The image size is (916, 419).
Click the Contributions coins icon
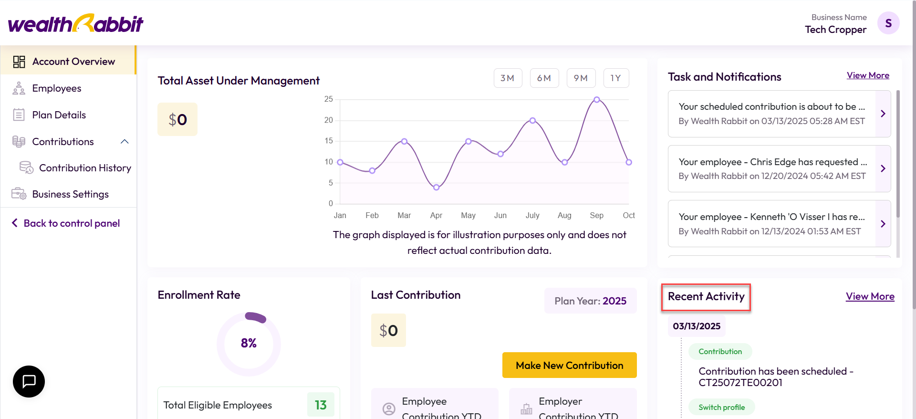pos(19,142)
